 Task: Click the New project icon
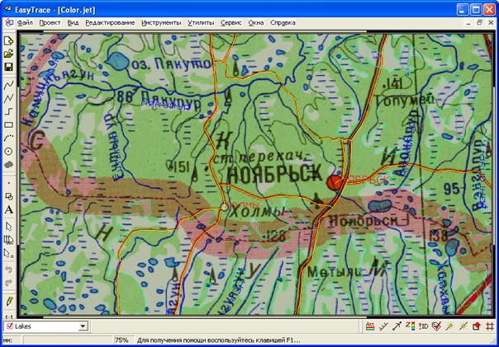[8, 40]
